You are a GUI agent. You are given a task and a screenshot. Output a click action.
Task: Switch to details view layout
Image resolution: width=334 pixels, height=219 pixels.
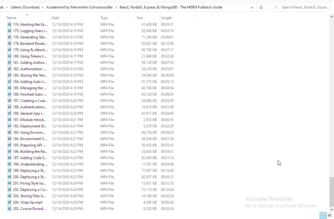coord(323,215)
